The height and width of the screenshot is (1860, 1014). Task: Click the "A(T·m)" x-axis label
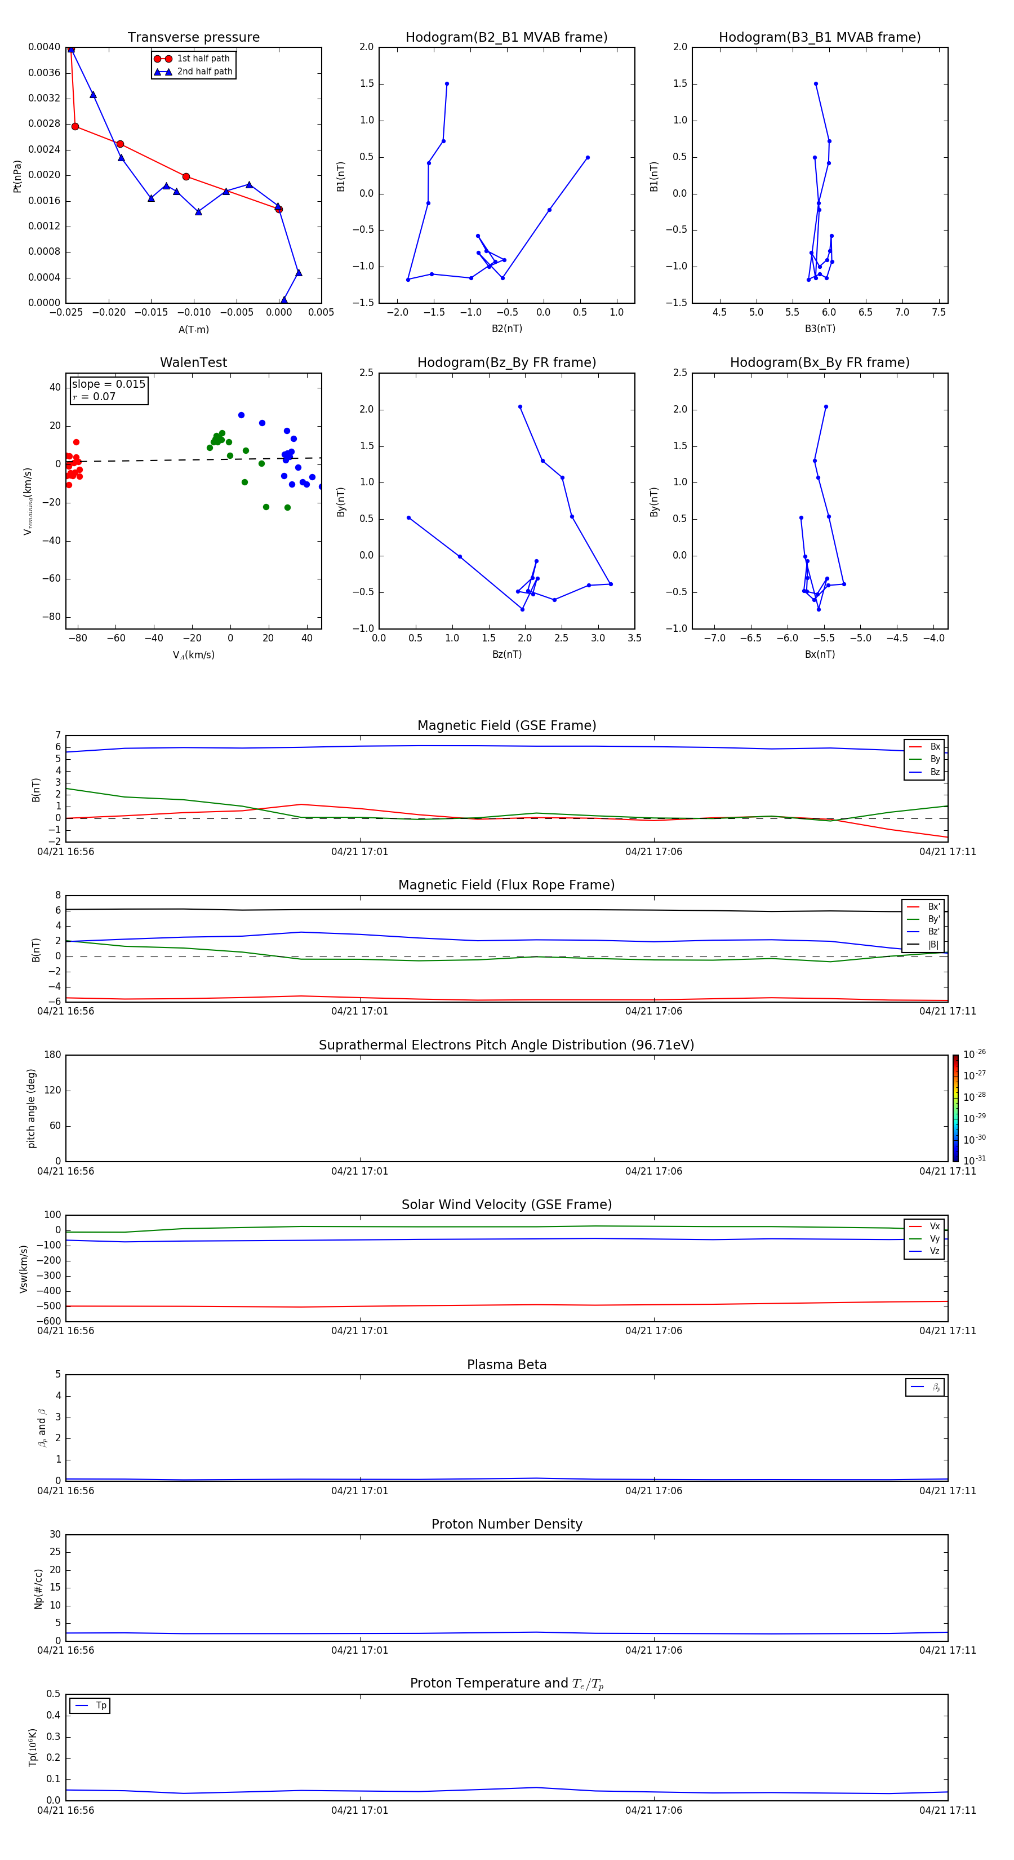(x=193, y=329)
